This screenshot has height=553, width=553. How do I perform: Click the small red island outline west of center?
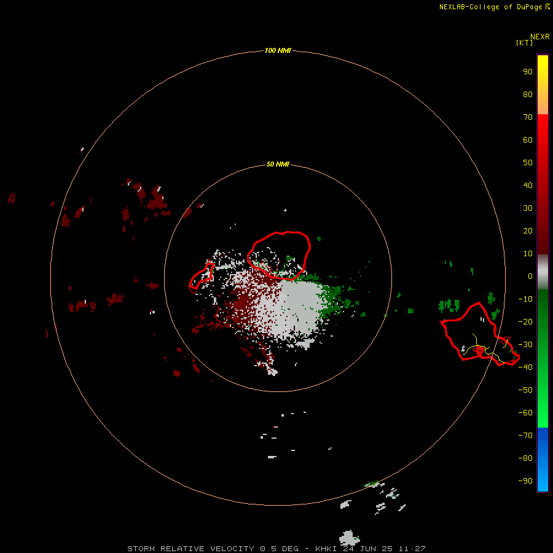pos(202,278)
